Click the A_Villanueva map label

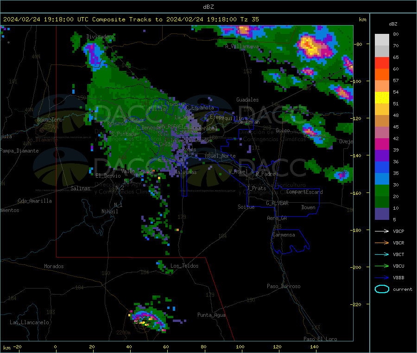click(242, 46)
